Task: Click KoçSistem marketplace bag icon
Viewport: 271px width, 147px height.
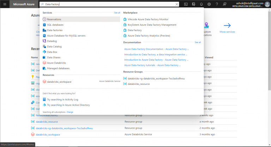Action: point(125,25)
